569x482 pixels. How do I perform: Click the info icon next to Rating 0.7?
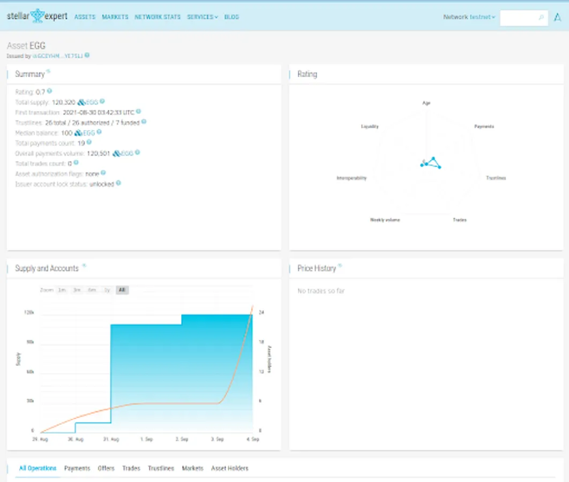(x=49, y=91)
